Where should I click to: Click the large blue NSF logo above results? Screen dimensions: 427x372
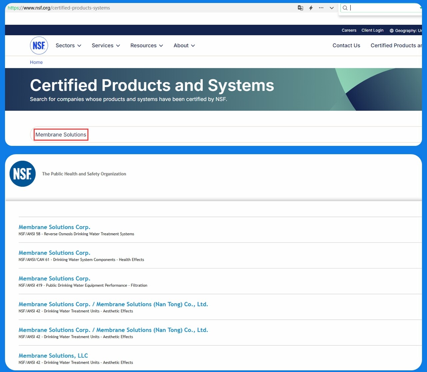click(23, 174)
